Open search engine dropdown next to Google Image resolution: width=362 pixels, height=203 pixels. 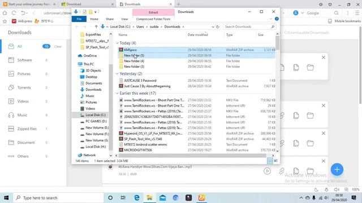point(302,13)
